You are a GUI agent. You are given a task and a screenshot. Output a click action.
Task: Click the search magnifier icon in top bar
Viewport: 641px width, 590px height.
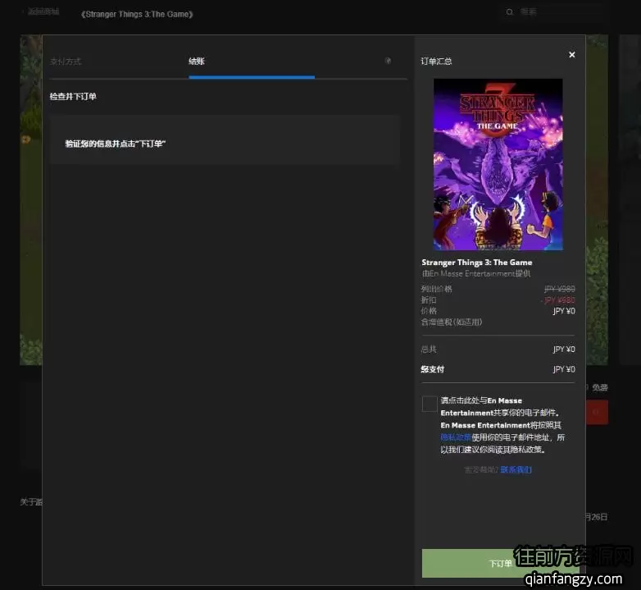pos(509,11)
